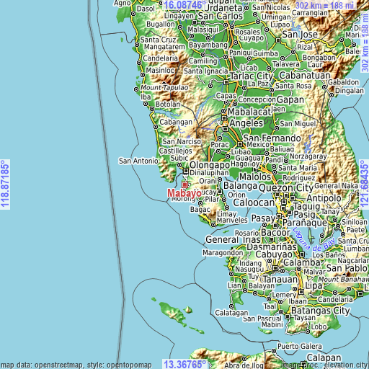The width and height of the screenshot is (369, 369).
Task: Click the Olongapo square city marker
Action: tap(185, 171)
